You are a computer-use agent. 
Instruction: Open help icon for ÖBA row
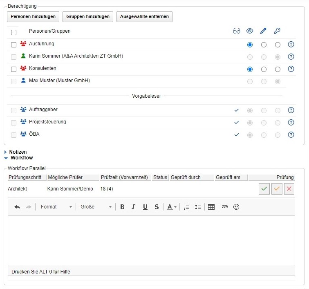pyautogui.click(x=291, y=134)
